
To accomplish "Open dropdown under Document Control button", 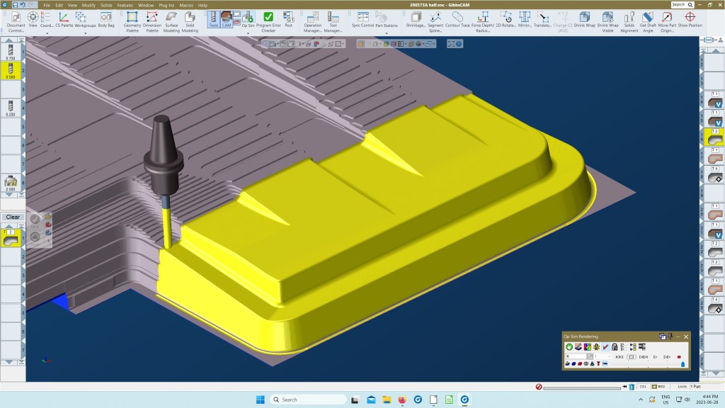I will click(x=16, y=33).
